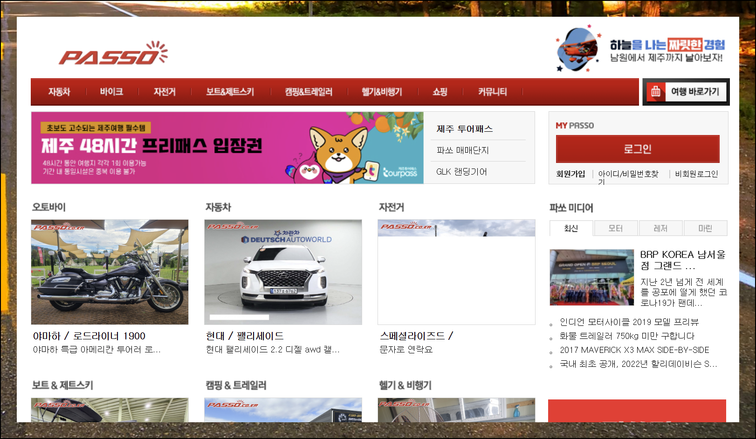The height and width of the screenshot is (439, 756).
Task: Open the boat listing thumbnail
Action: (x=110, y=410)
